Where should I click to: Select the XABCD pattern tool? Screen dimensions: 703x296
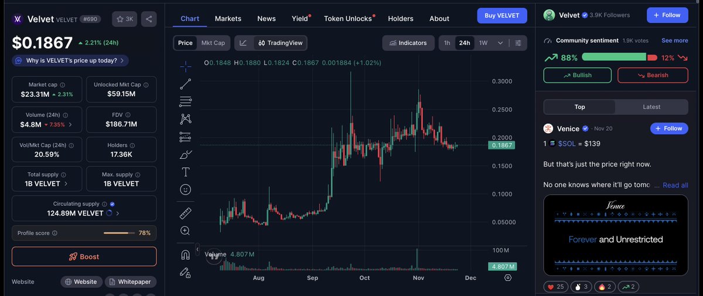point(185,119)
